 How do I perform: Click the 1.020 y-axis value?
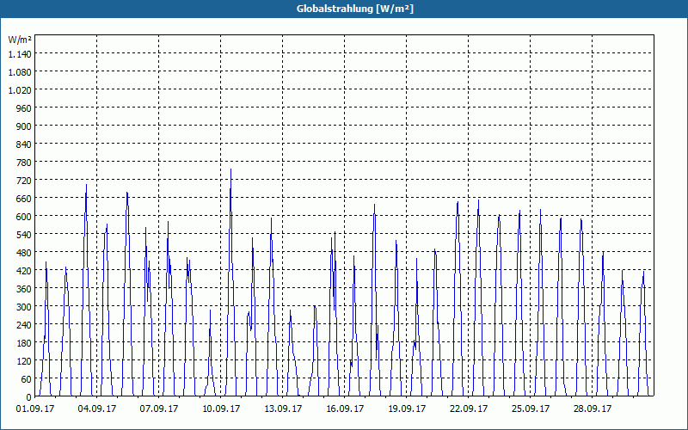coord(20,90)
